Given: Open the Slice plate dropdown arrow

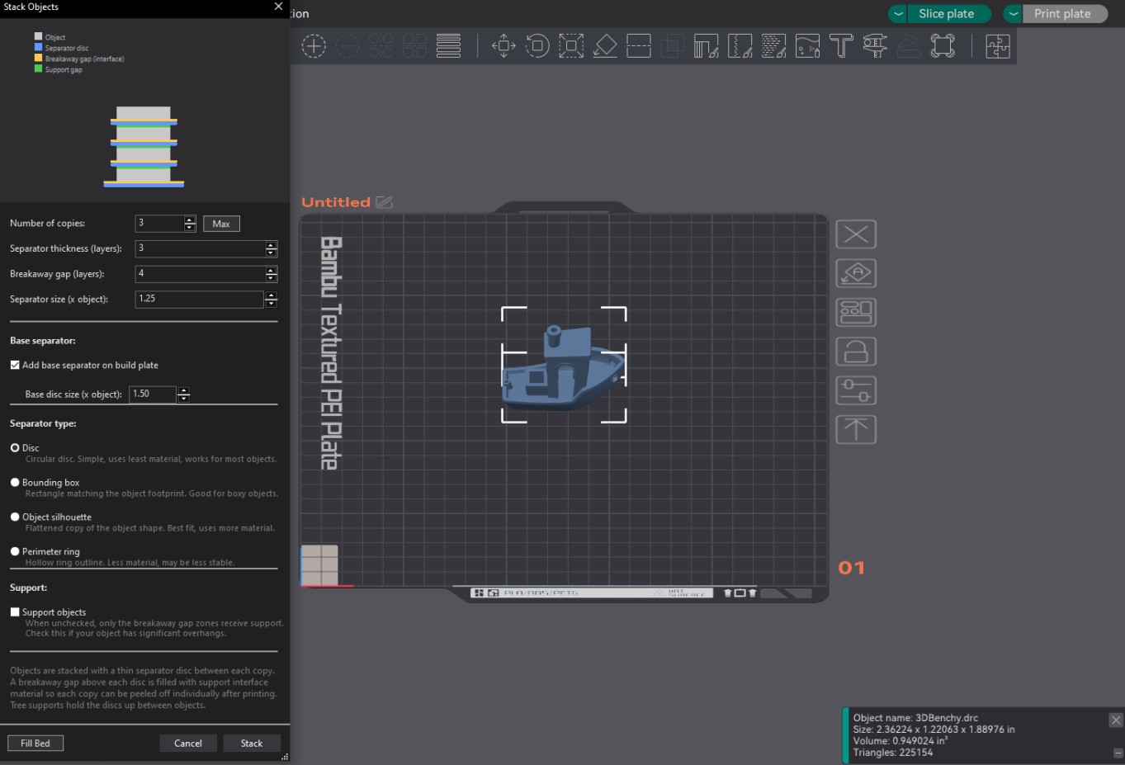Looking at the screenshot, I should point(898,14).
